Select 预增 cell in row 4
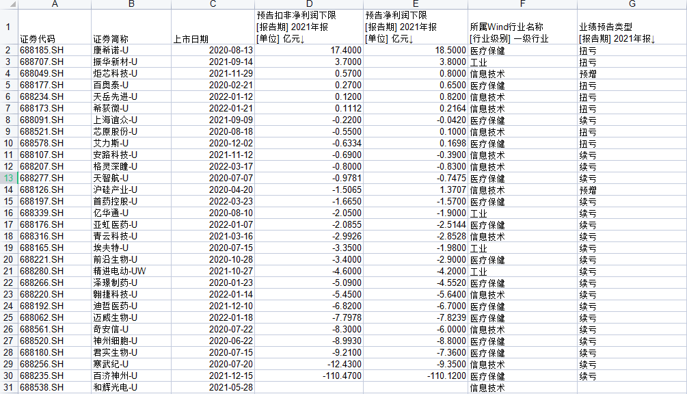The image size is (687, 394). pos(632,73)
